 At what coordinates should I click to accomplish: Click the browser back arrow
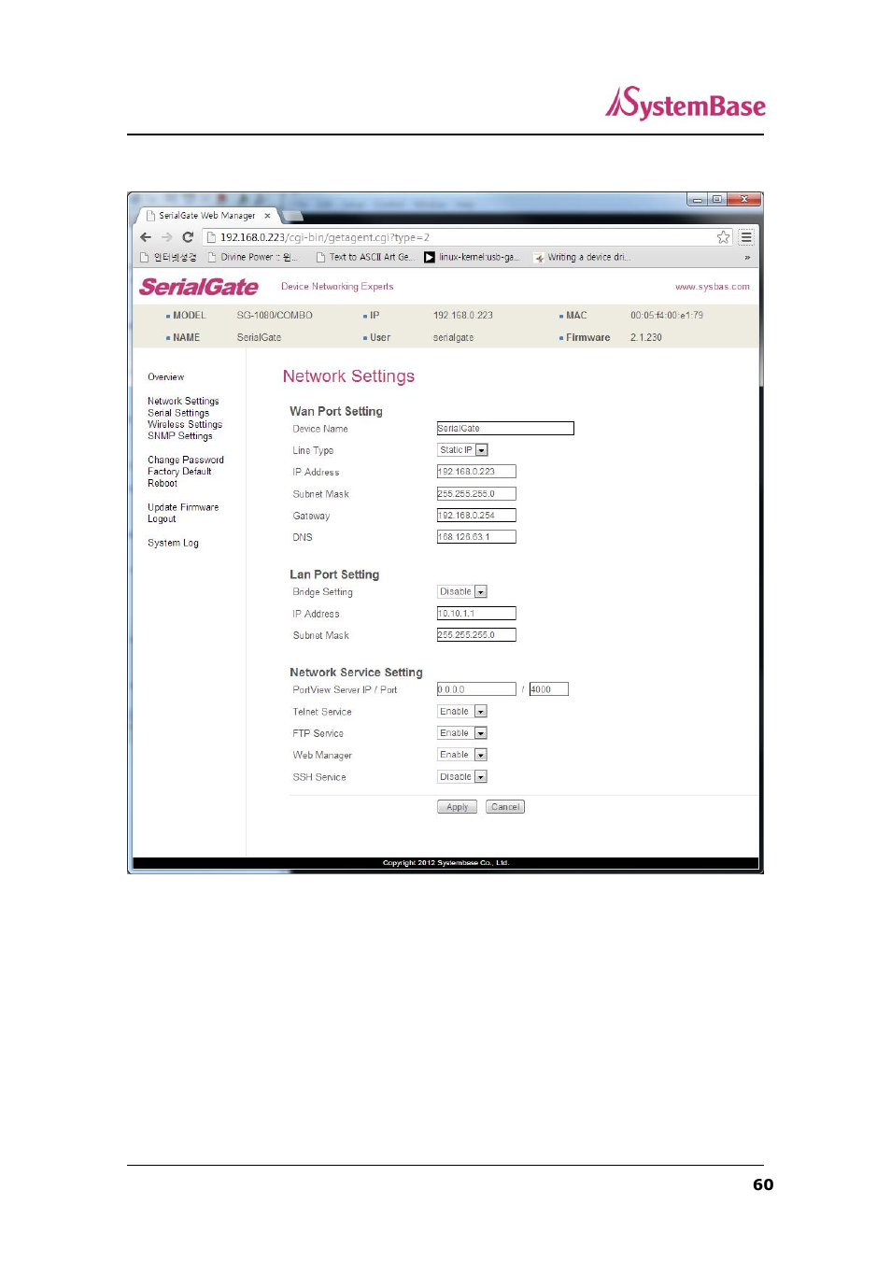point(146,237)
